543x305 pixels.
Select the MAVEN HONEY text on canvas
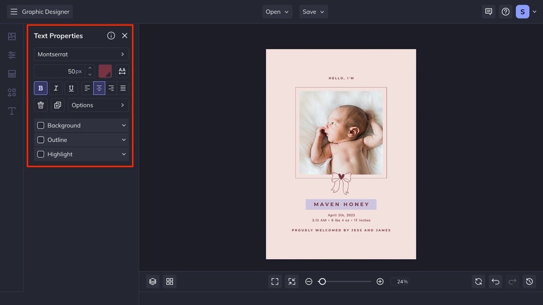pos(341,204)
